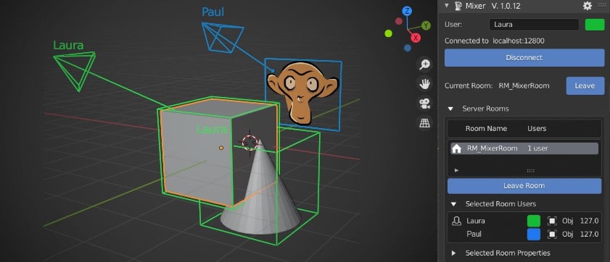Click the Leave Room button
The width and height of the screenshot is (610, 262).
coord(524,186)
